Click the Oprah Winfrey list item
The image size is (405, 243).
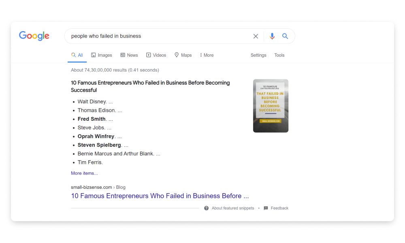coord(100,136)
